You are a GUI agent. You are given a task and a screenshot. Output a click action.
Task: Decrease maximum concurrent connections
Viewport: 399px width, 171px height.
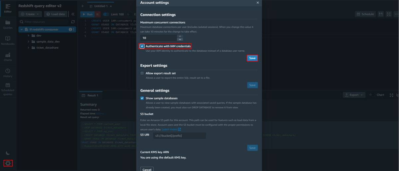180,39
